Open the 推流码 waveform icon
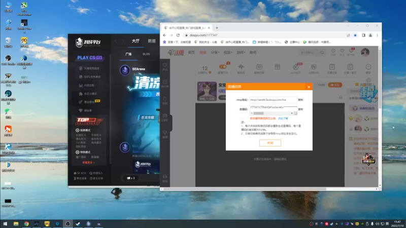 click(x=241, y=68)
